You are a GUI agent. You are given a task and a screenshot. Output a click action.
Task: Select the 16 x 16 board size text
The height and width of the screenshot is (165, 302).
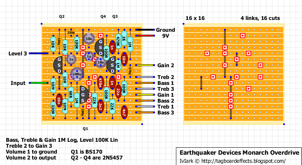coord(195,18)
